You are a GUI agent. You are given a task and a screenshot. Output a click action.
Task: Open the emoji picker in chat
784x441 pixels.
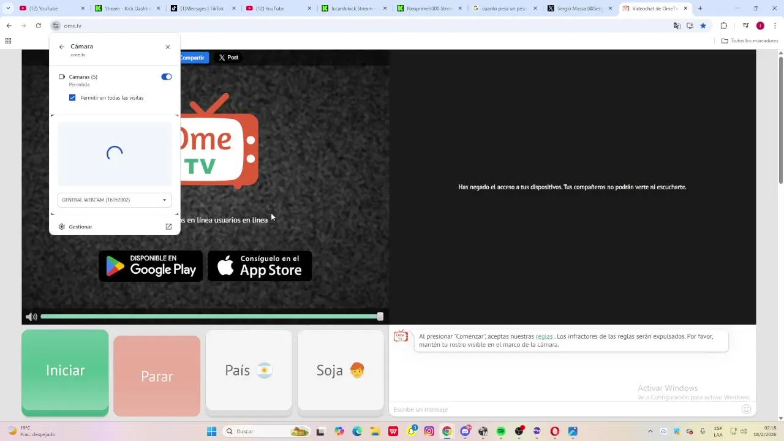(746, 409)
